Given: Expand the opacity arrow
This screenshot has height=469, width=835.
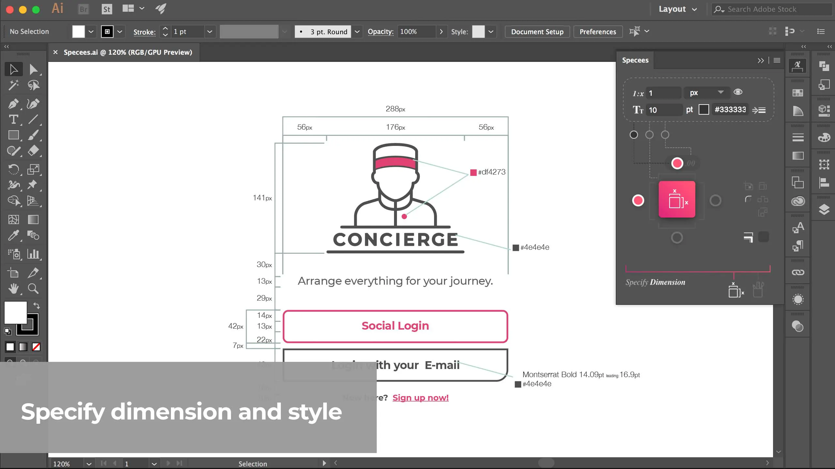Looking at the screenshot, I should pos(441,32).
